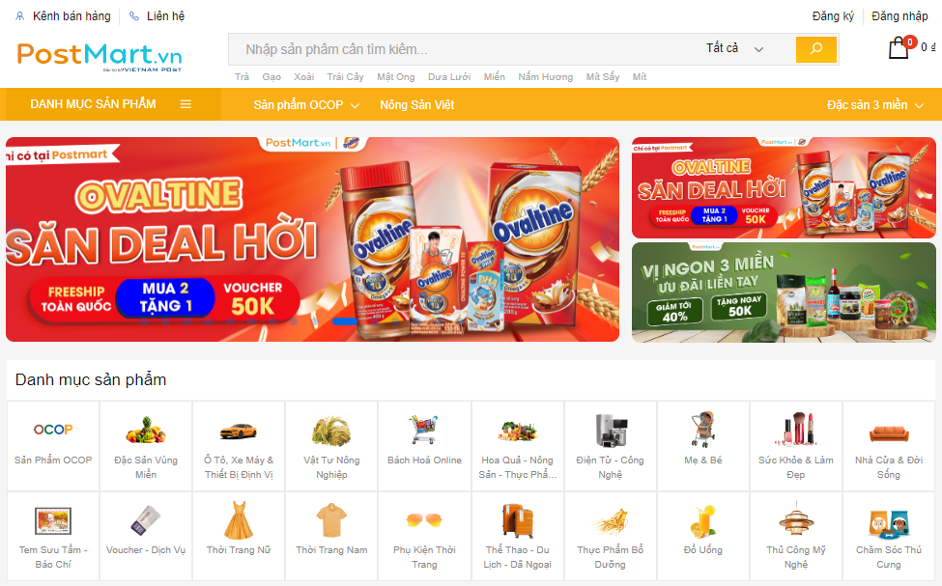
Task: Open the Nhà Cửa & Đời Sống sofa icon
Action: click(889, 433)
